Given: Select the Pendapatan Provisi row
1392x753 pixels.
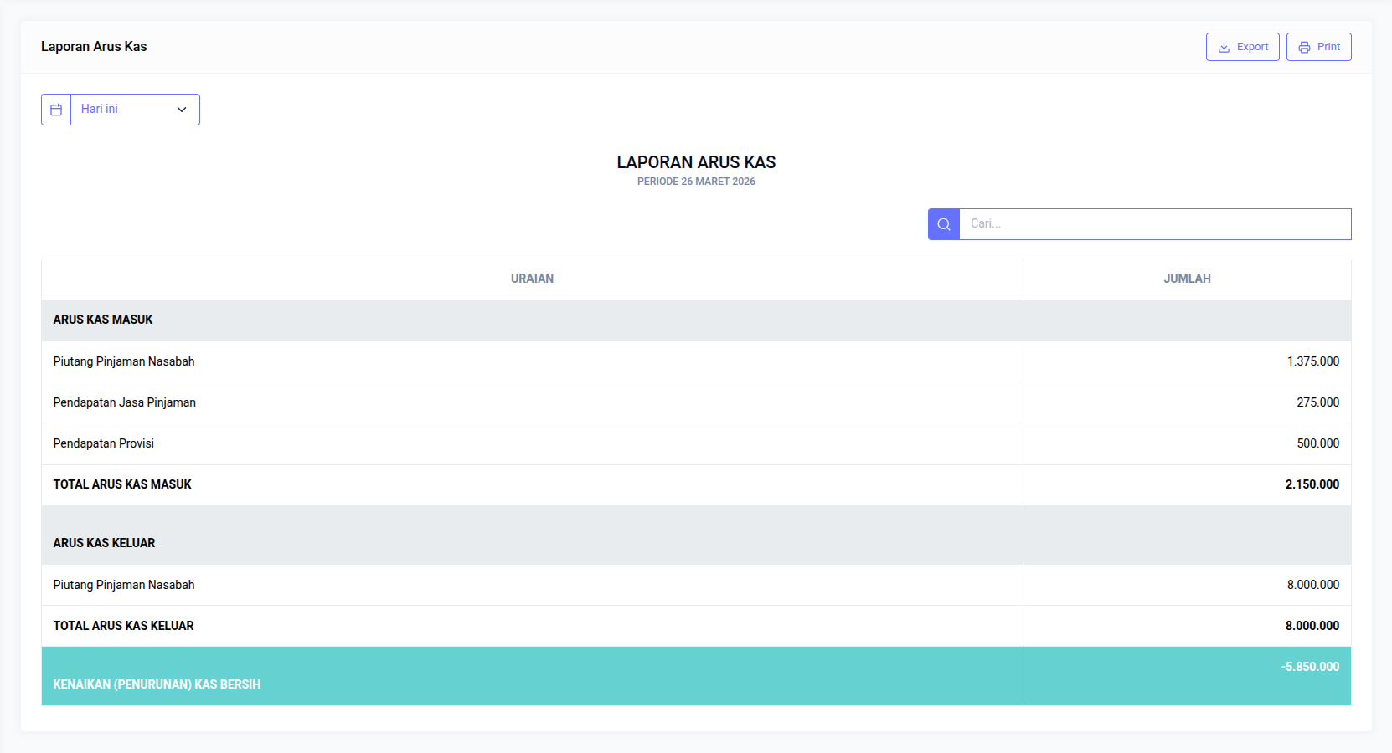Looking at the screenshot, I should pyautogui.click(x=104, y=443).
